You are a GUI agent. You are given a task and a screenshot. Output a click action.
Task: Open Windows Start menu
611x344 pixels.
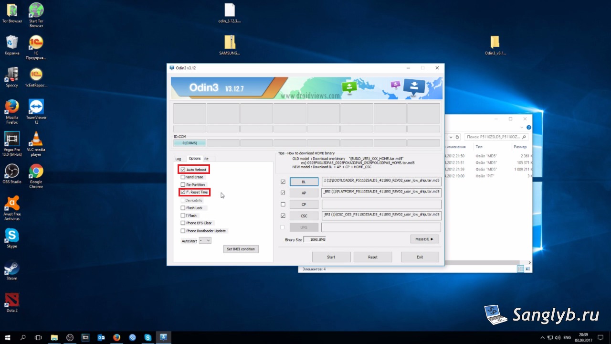pos(7,337)
